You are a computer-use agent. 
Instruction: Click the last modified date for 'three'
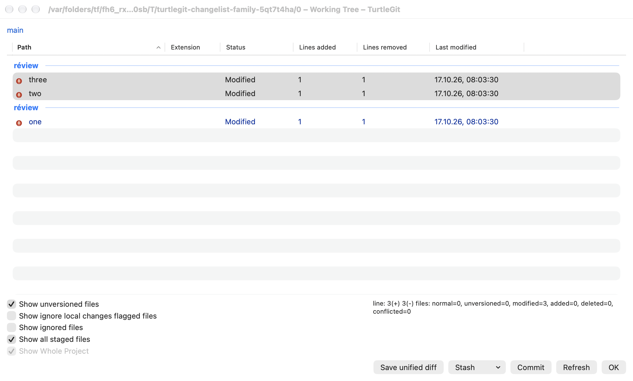(466, 80)
